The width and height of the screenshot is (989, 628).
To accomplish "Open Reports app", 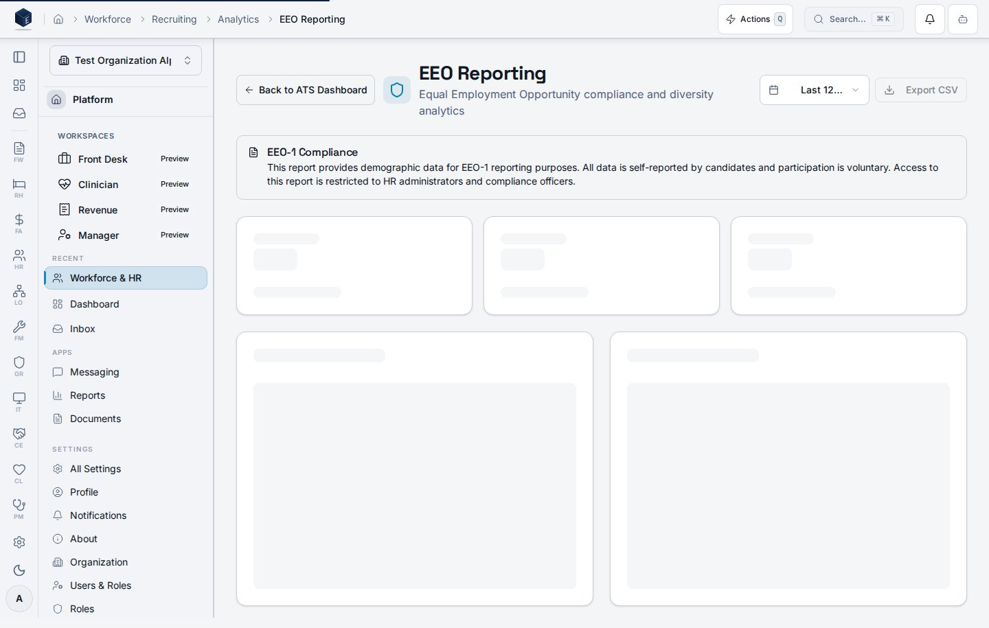I will click(x=126, y=395).
